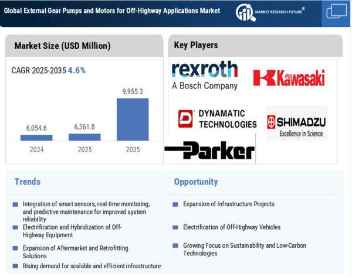The width and height of the screenshot is (352, 277).
Task: Click Rising demand for scalable infrastructure item
Action: click(x=92, y=266)
